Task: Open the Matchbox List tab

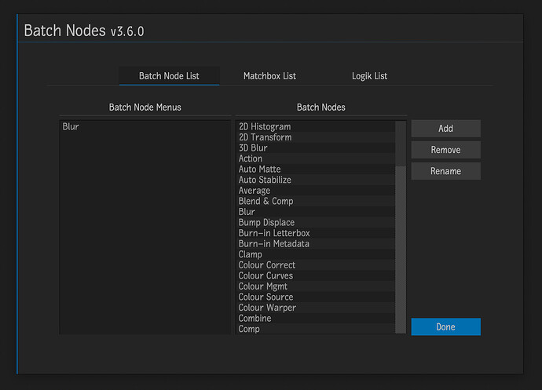Action: 269,76
